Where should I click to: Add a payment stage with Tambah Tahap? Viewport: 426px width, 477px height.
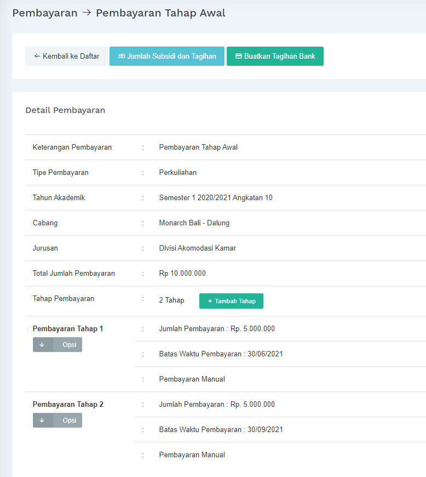coord(231,301)
